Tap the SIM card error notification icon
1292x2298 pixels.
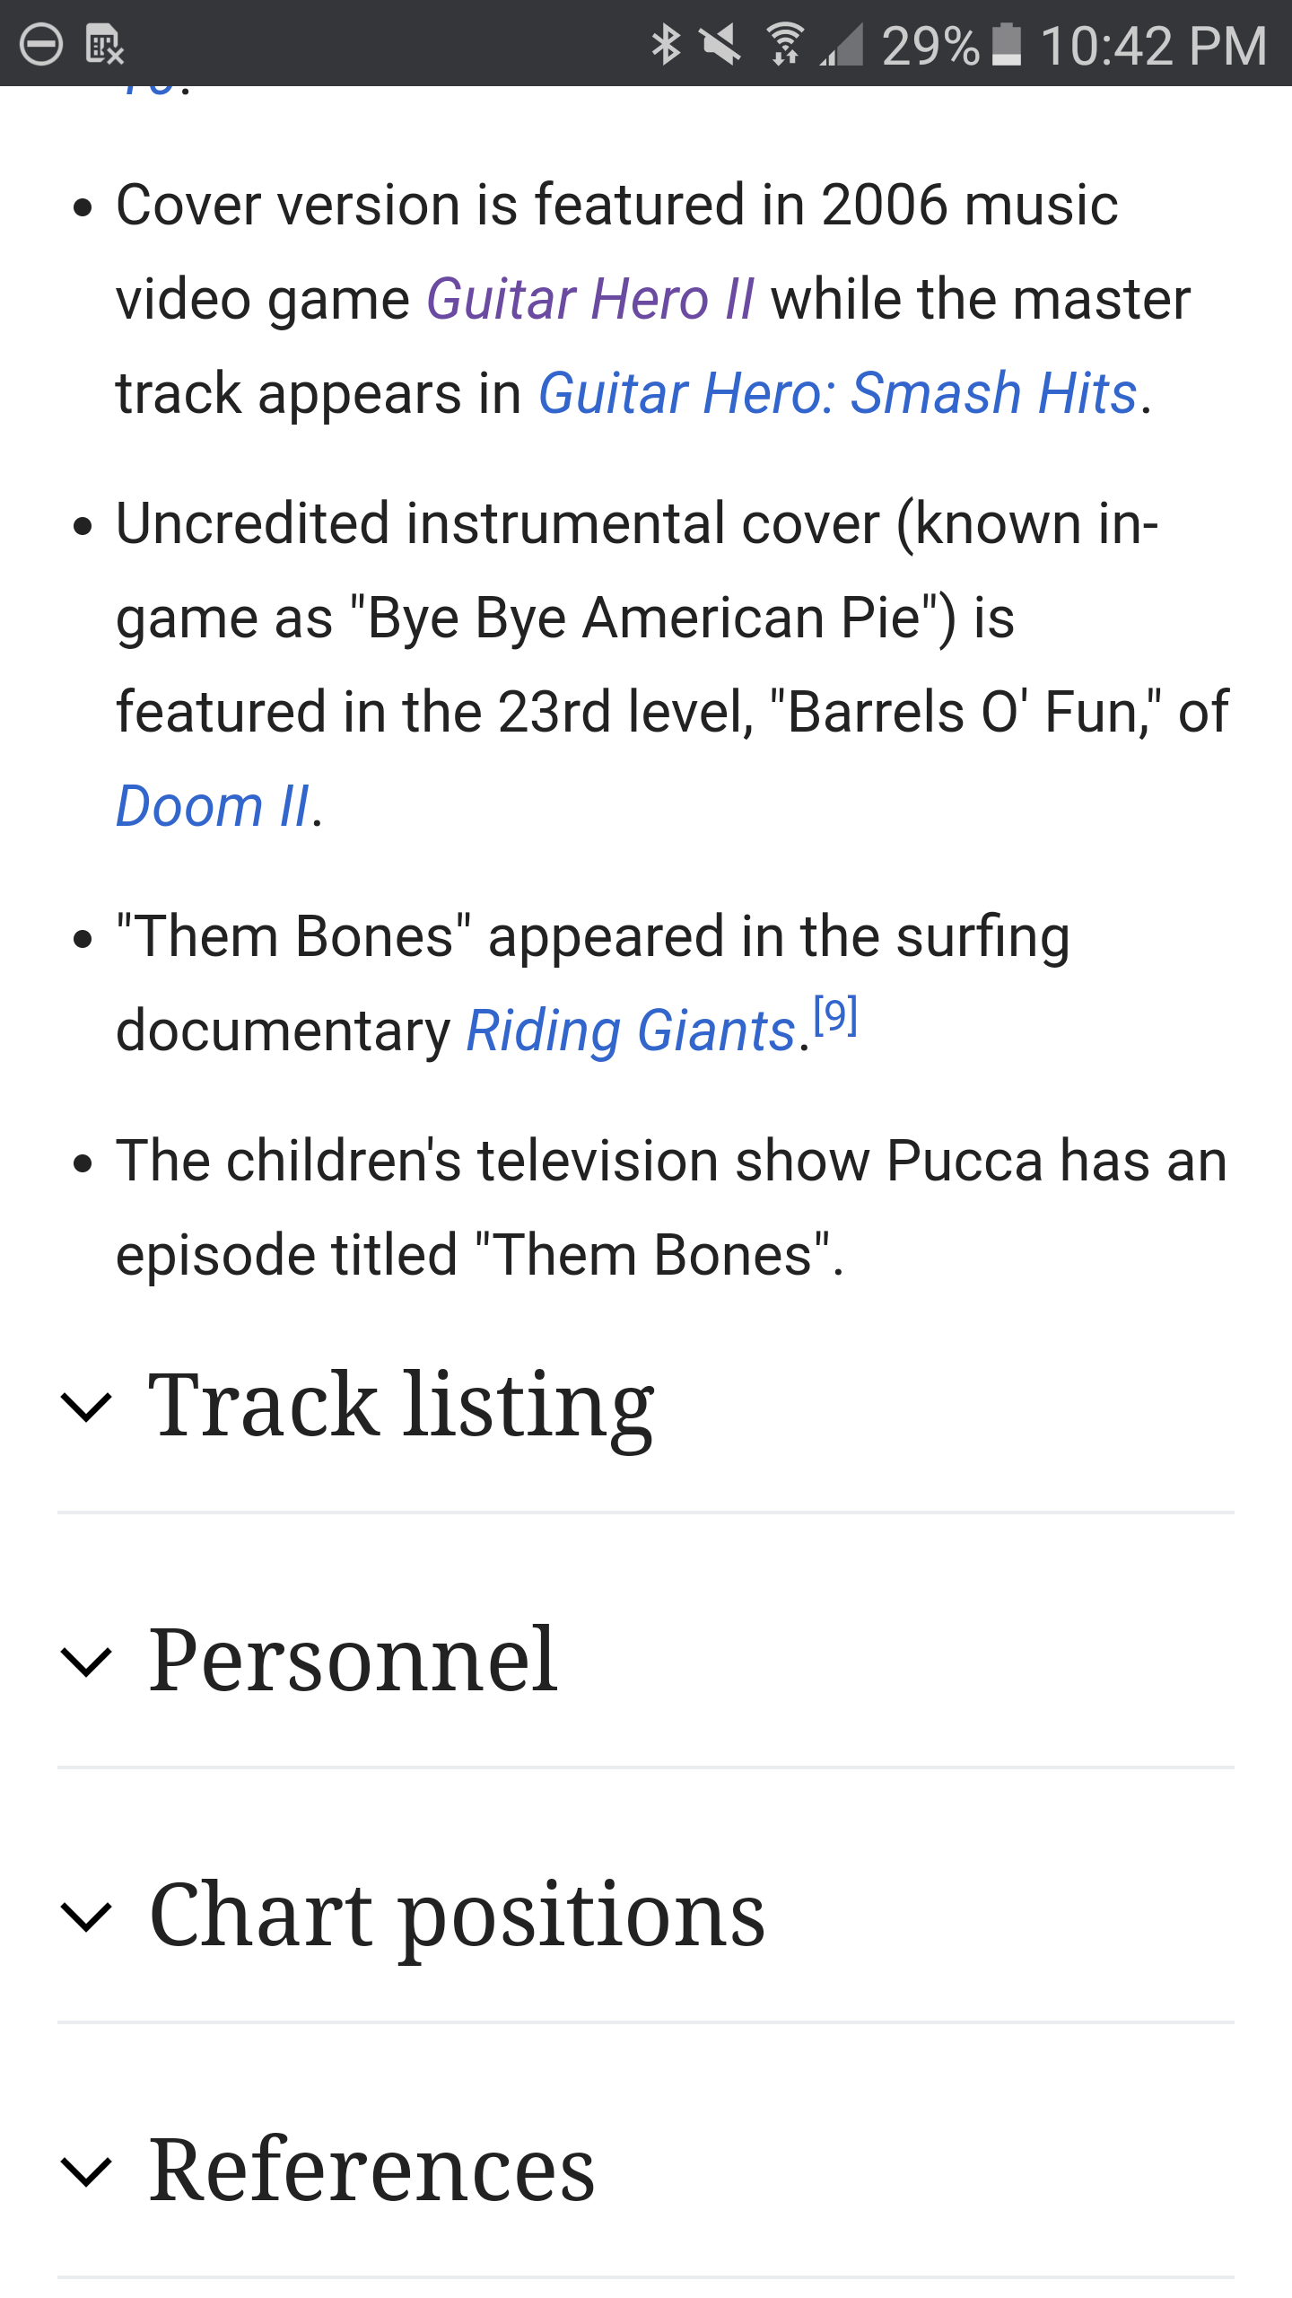tap(104, 45)
